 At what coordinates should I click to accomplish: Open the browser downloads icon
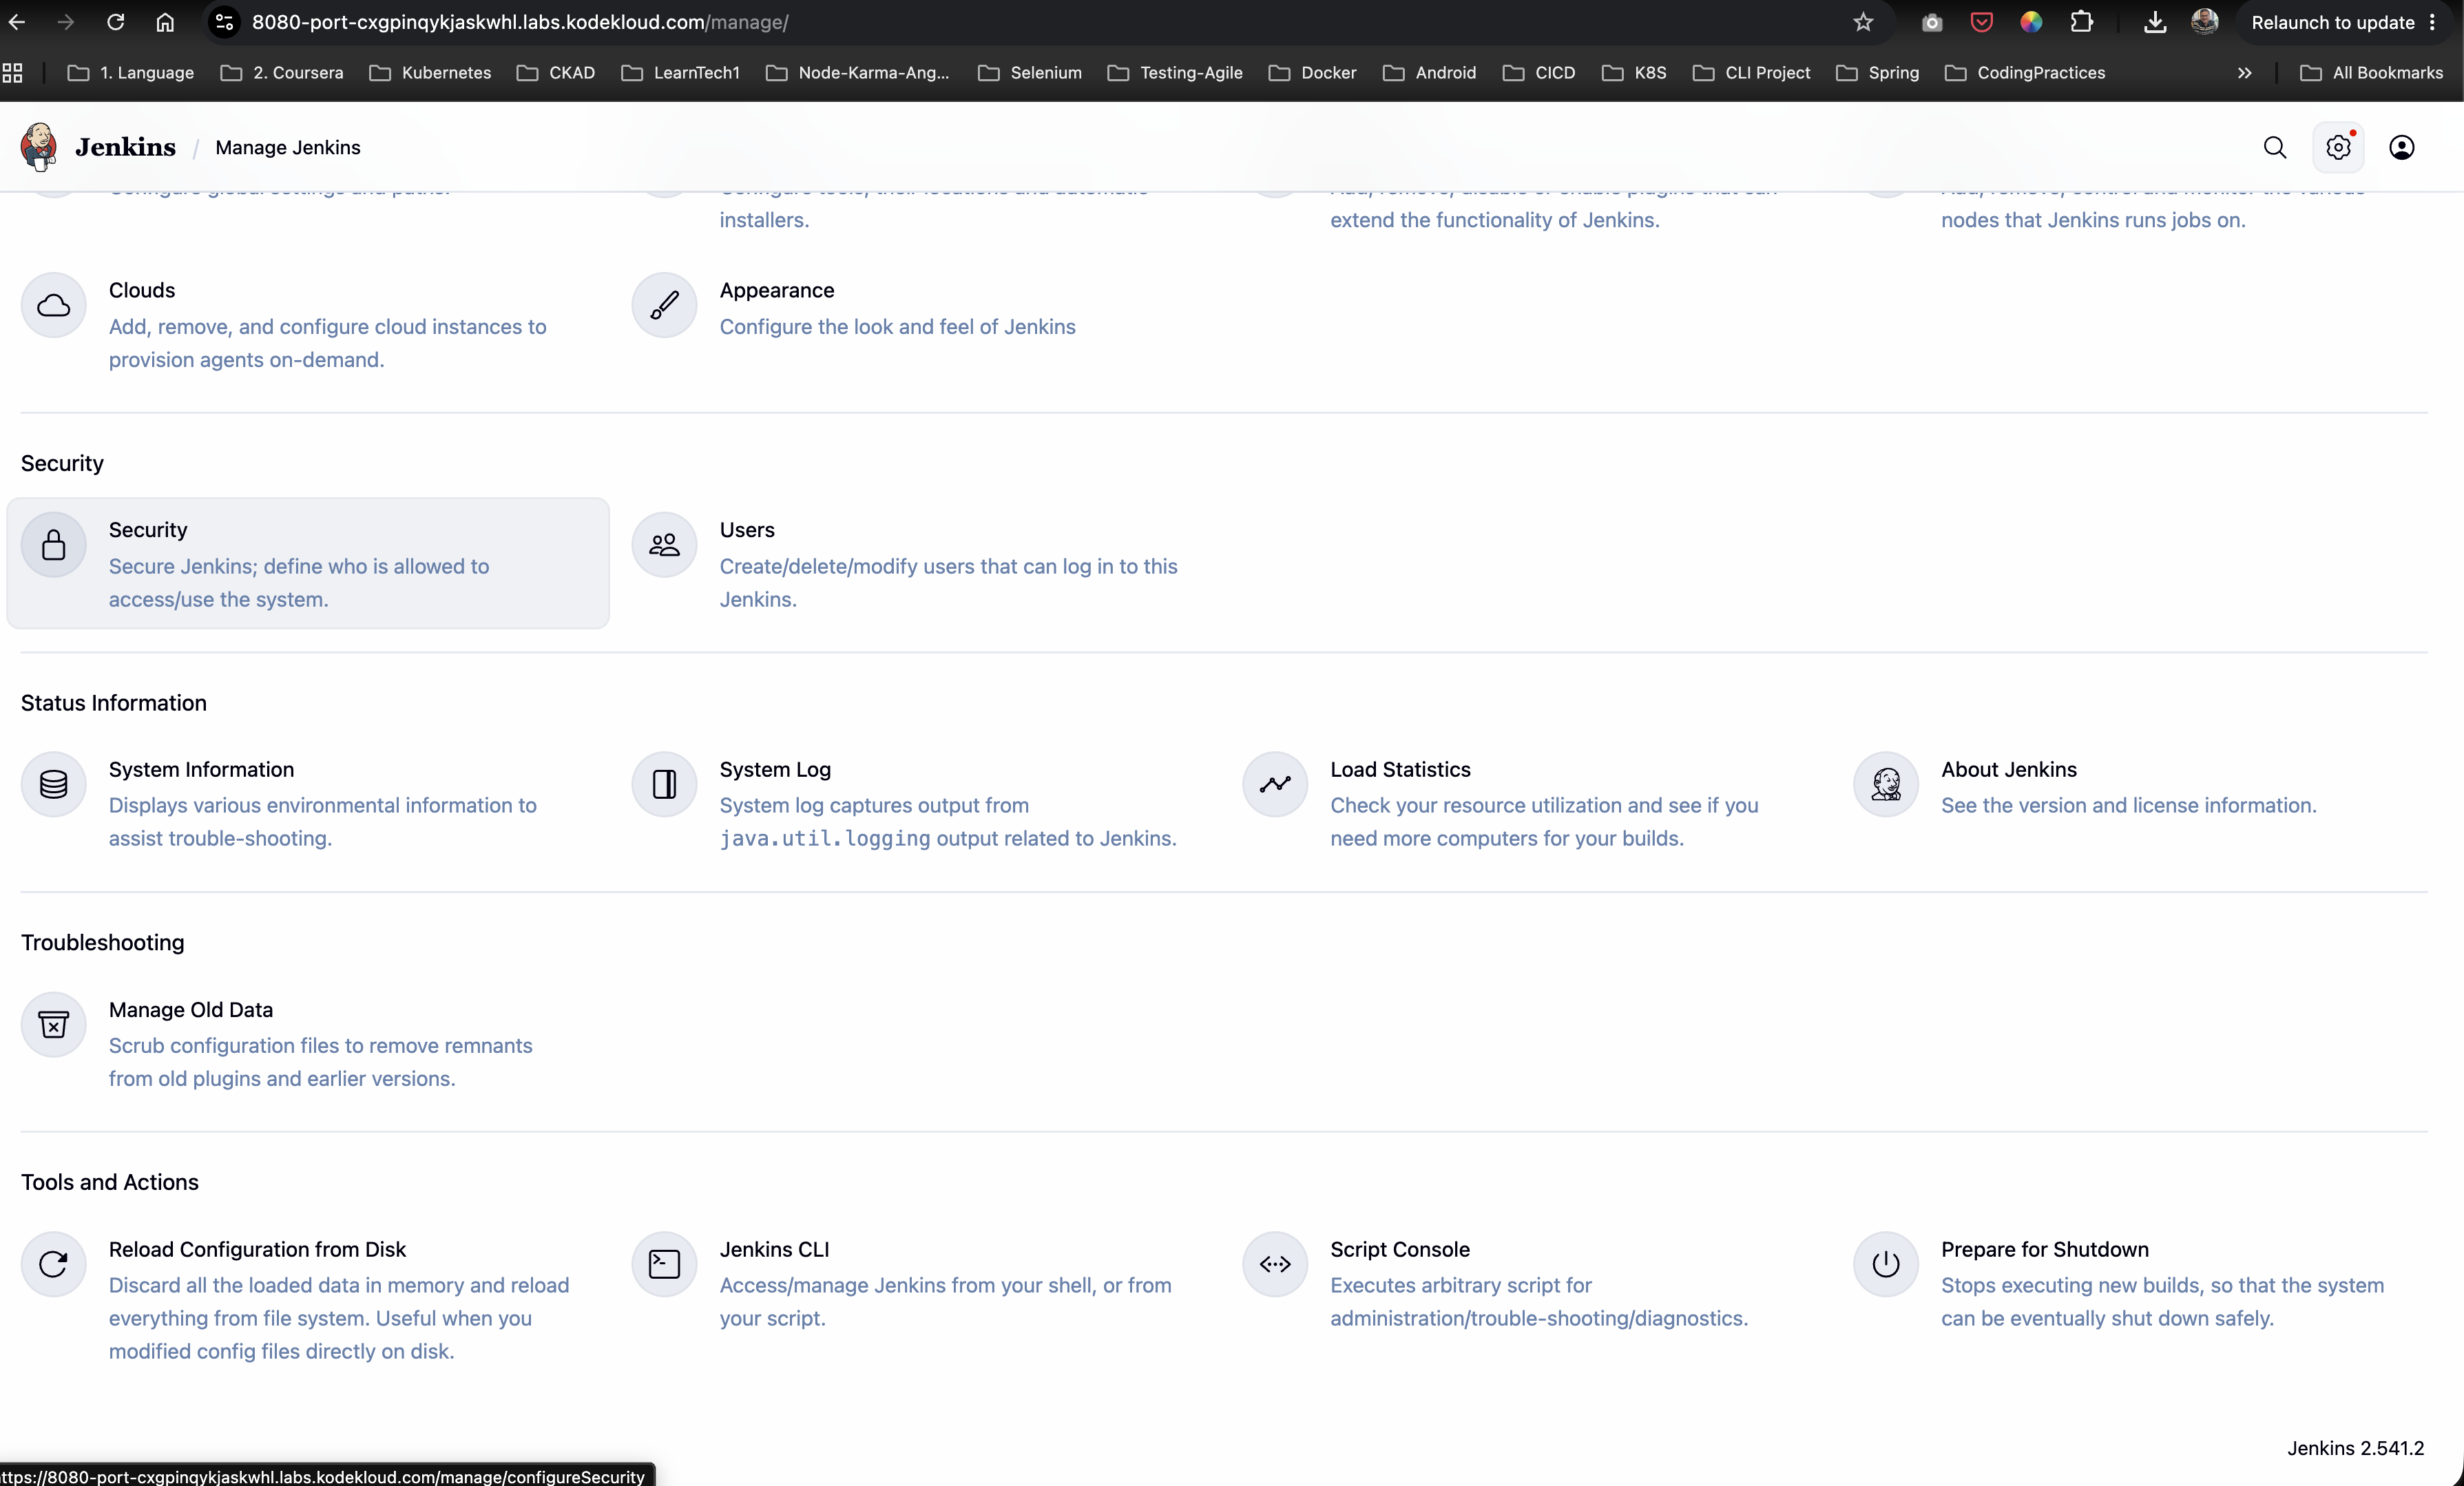[2155, 22]
